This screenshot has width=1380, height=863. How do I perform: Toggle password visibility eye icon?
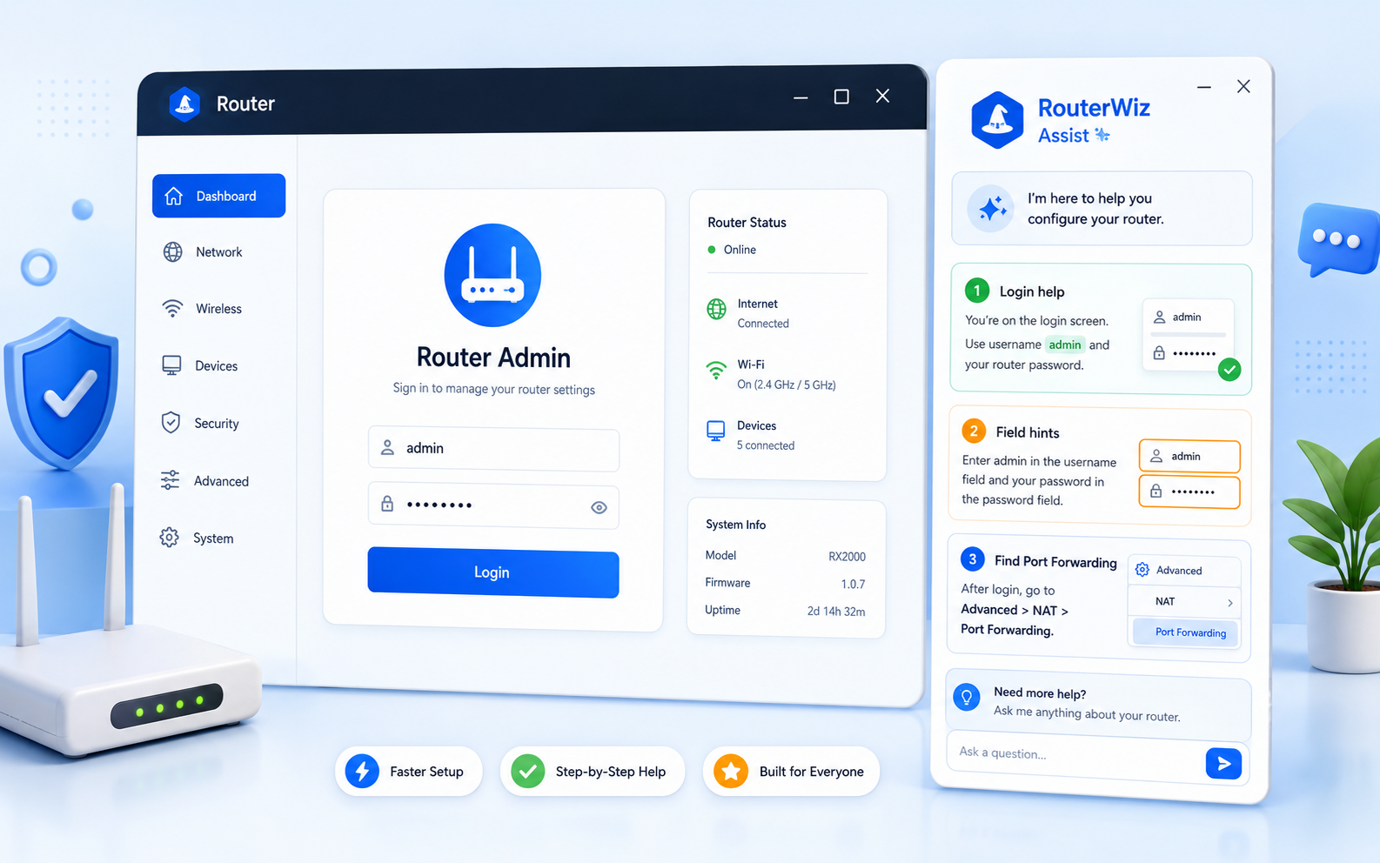599,507
